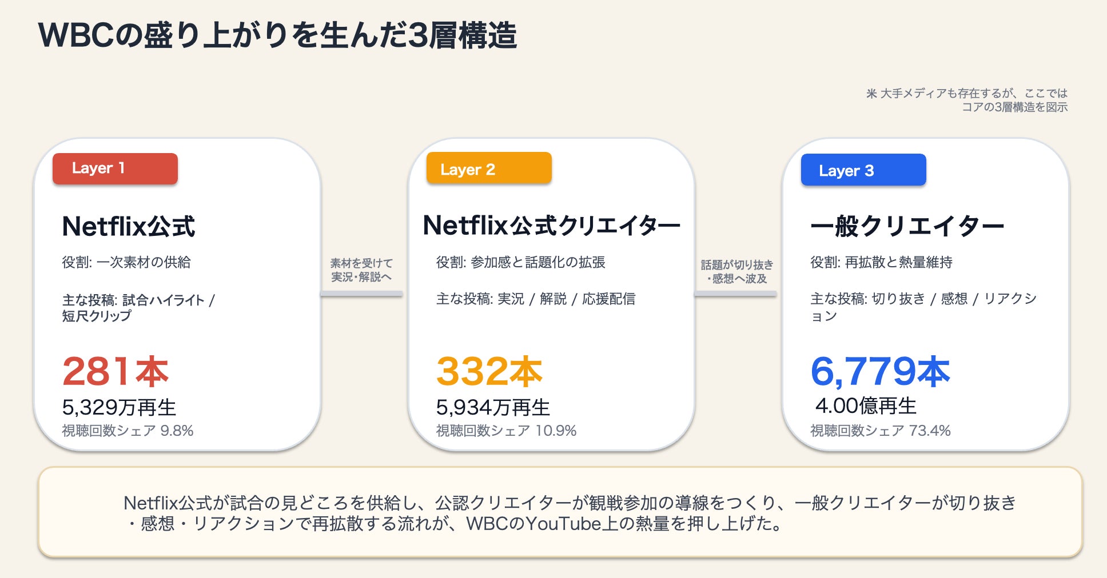Viewport: 1107px width, 578px height.
Task: Click the 話題が切り抜き・感想へ波及 connector label
Action: pyautogui.click(x=736, y=271)
